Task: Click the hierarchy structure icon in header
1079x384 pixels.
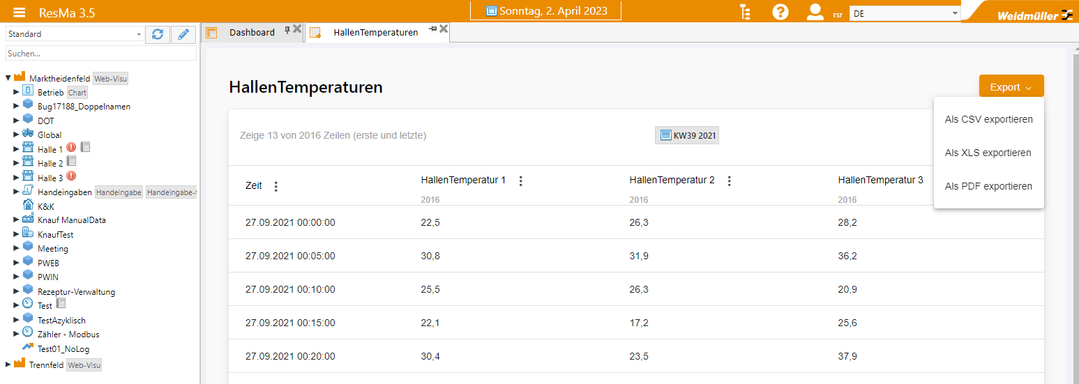Action: (x=746, y=12)
